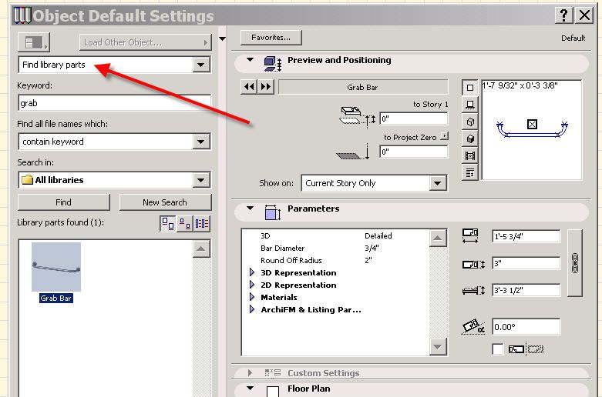Collapse the Floor Plan panel
This screenshot has width=602, height=397.
(x=250, y=389)
